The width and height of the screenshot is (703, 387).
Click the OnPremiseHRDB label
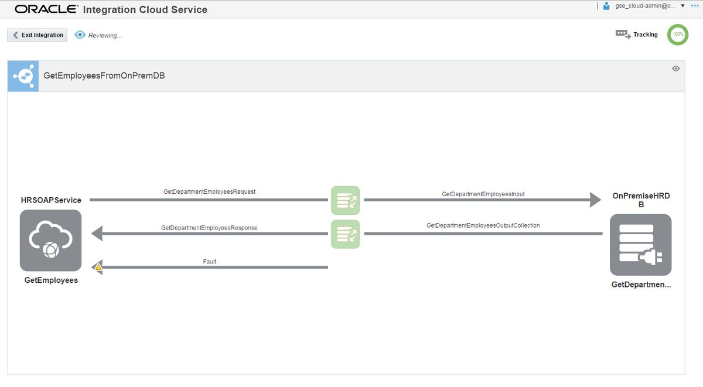pyautogui.click(x=641, y=200)
